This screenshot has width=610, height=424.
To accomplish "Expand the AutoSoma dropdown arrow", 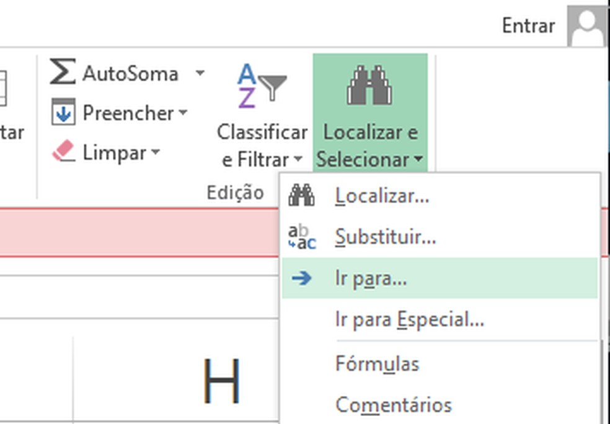I will [x=200, y=73].
